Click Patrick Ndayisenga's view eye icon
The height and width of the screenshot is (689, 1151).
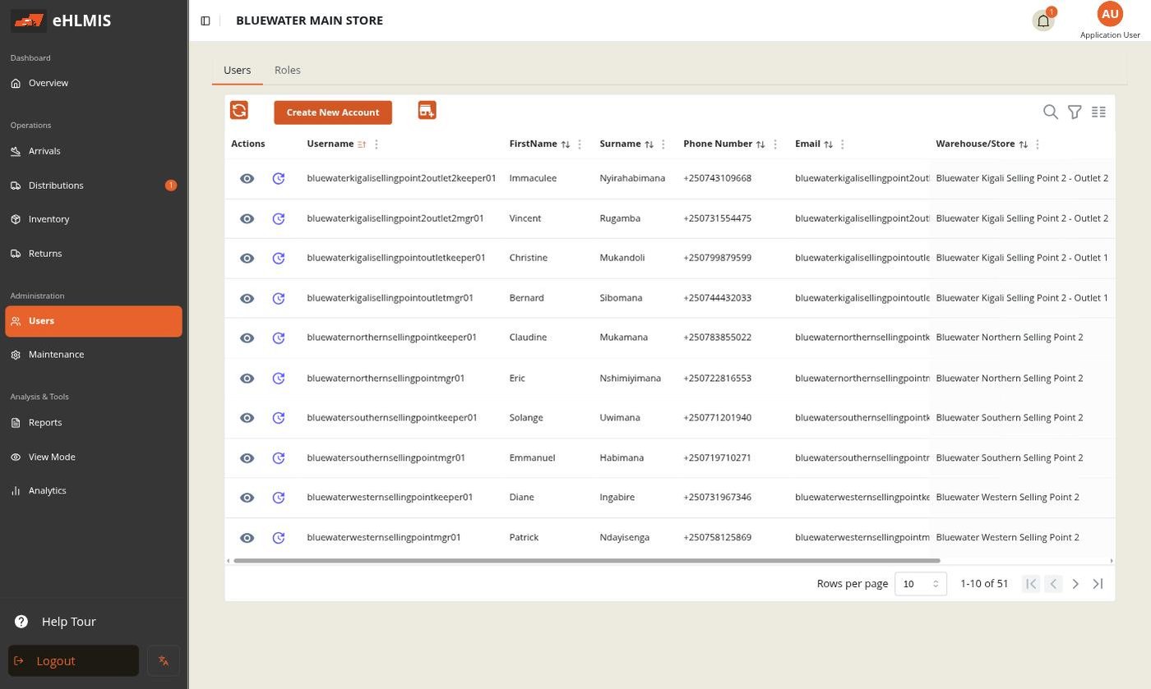coord(247,538)
